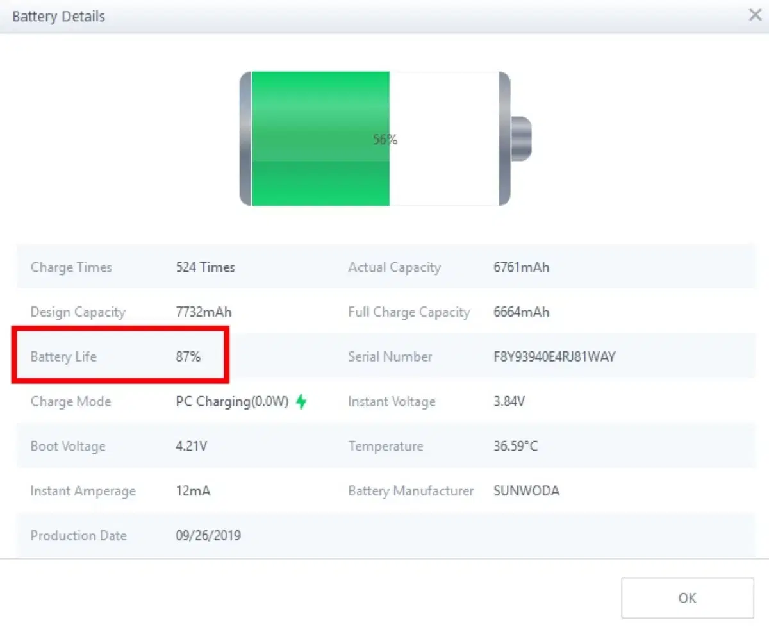The image size is (769, 632).
Task: Select the Production Date label
Action: tap(78, 536)
